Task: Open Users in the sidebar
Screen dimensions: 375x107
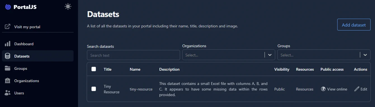Action: 38,93
